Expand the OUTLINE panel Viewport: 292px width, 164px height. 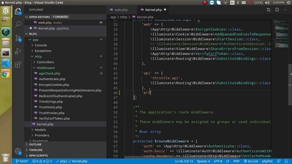coord(65,144)
